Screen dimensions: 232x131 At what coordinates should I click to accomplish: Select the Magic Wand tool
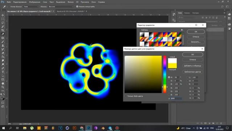click(x=3, y=27)
